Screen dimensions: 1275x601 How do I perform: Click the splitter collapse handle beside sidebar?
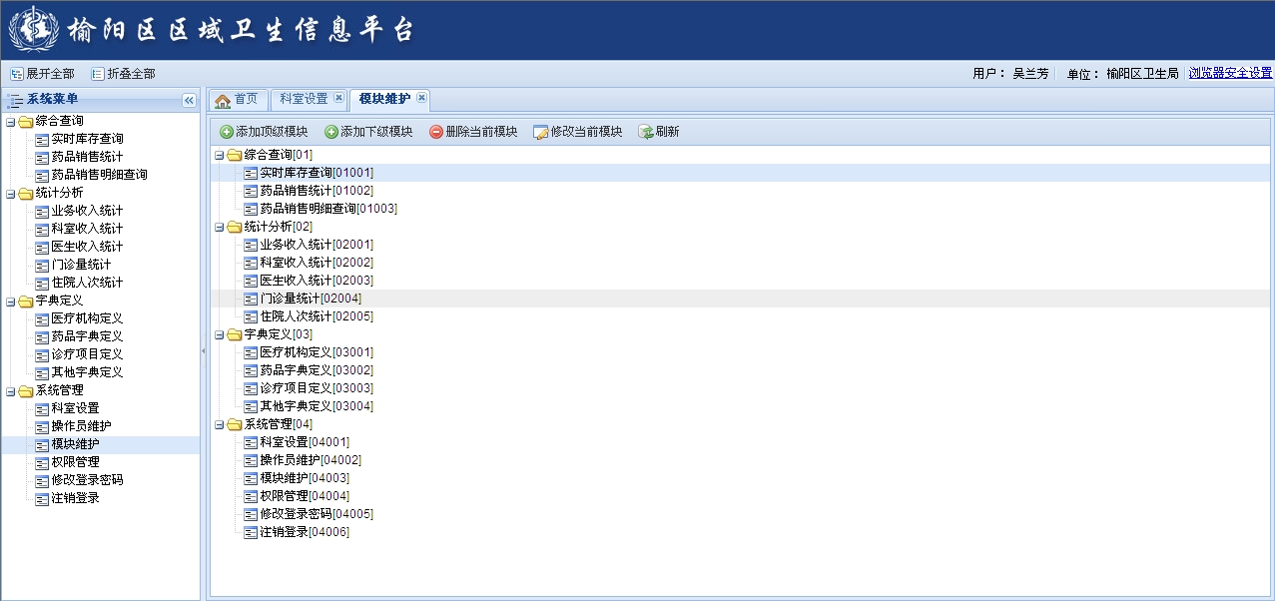tap(203, 350)
